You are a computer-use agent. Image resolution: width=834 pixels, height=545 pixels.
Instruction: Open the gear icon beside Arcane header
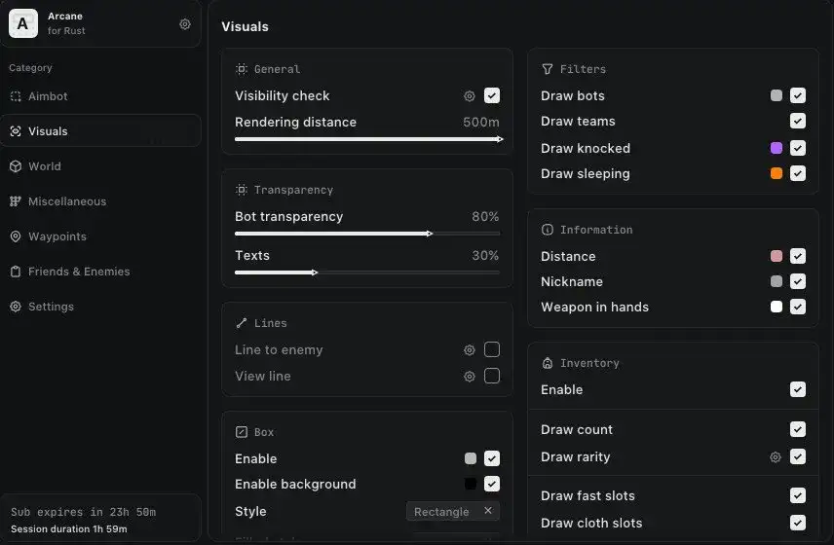(x=185, y=24)
